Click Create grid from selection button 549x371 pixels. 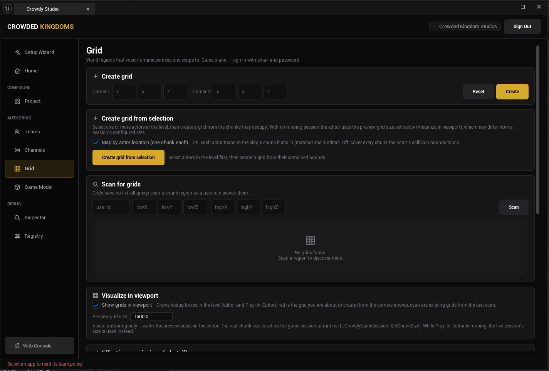[x=128, y=158]
